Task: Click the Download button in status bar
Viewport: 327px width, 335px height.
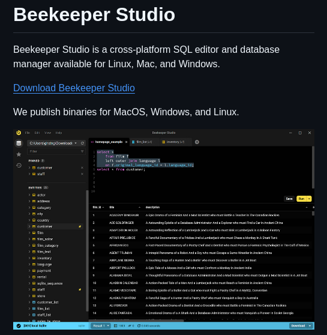Action: click(298, 325)
